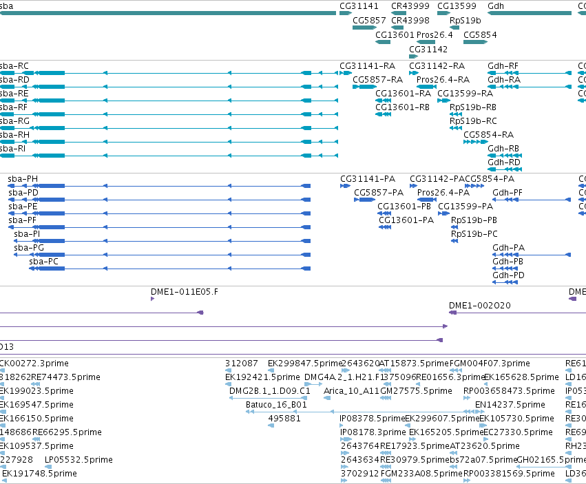Click the Gdh gene label
Screen dimensions: 586x484
click(x=496, y=6)
